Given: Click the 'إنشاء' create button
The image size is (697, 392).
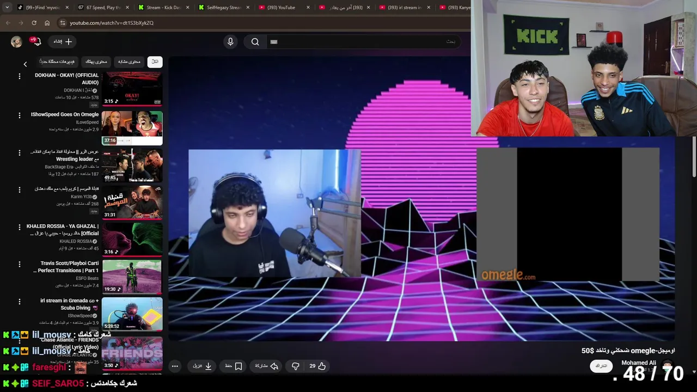Looking at the screenshot, I should [63, 41].
